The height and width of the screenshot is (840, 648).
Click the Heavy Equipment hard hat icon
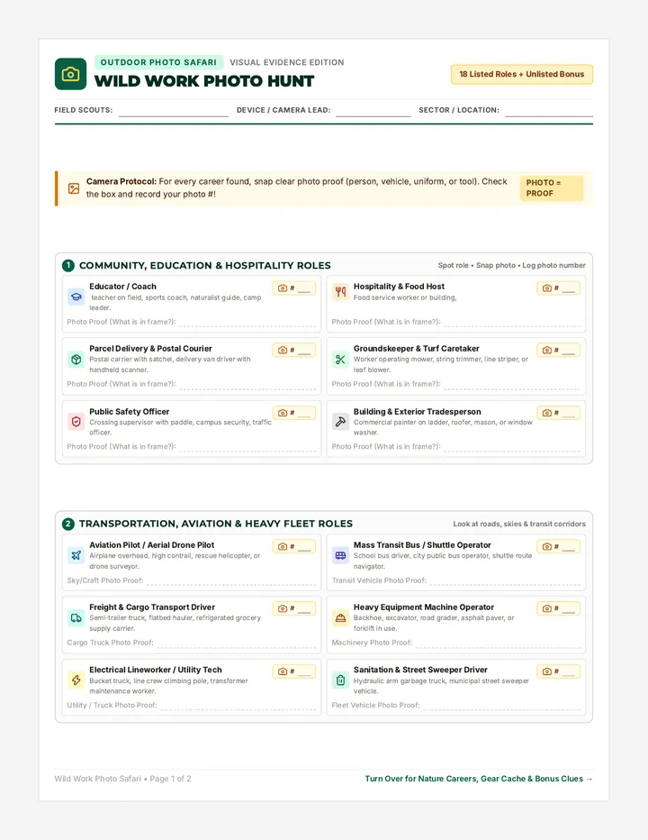pos(340,617)
